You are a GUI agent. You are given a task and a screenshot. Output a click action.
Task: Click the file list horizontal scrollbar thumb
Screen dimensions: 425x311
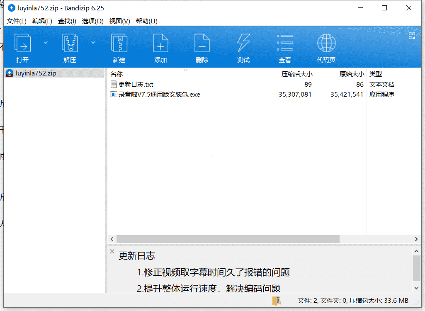pos(228,239)
